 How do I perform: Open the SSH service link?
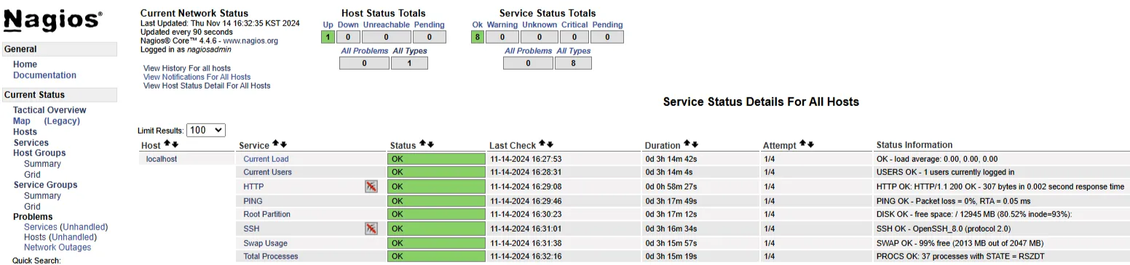[x=251, y=229]
